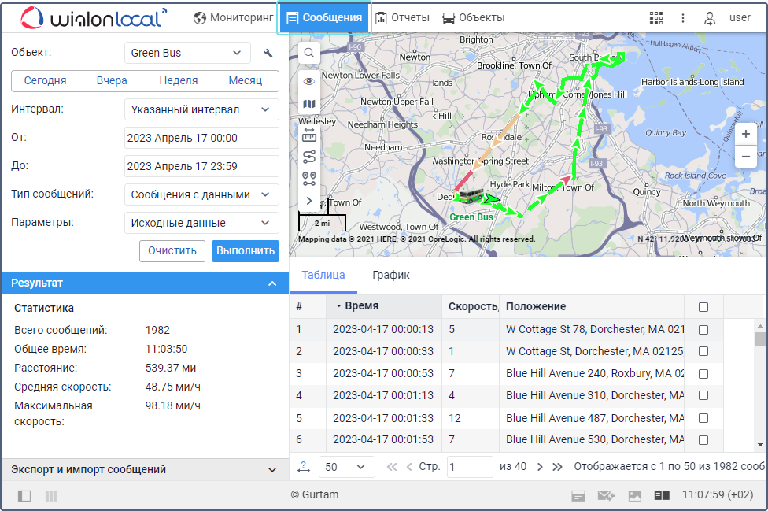Open the Тип сообщений dropdown

(x=201, y=194)
